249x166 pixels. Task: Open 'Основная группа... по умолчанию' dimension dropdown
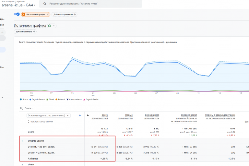(x=48, y=115)
